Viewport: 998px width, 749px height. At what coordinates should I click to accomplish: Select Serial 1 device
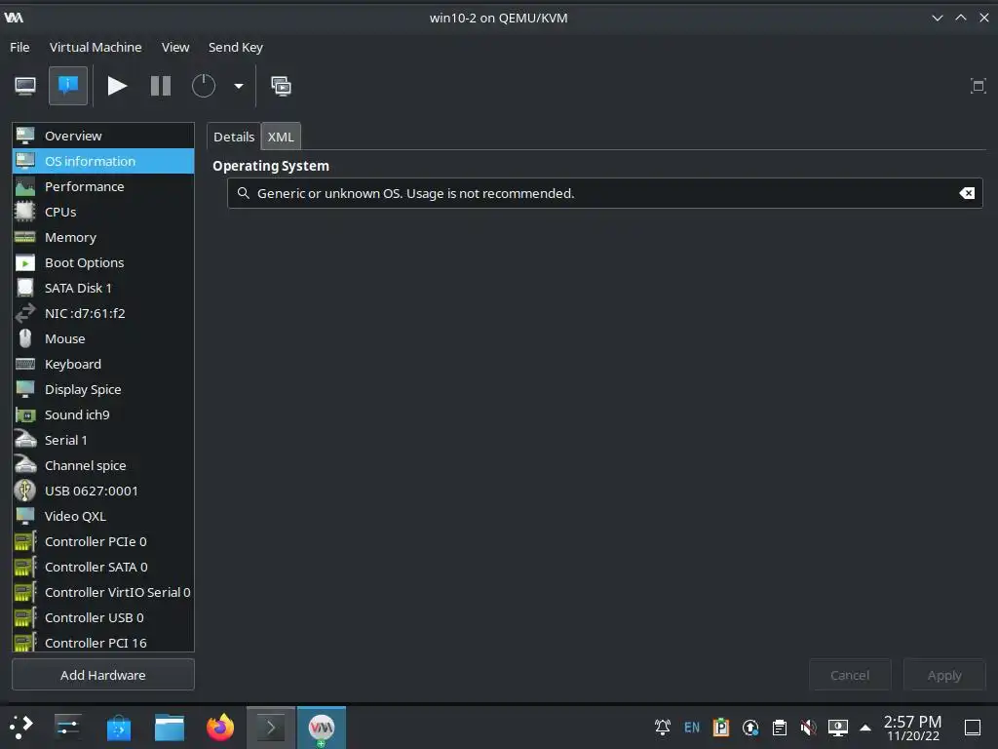tap(103, 440)
